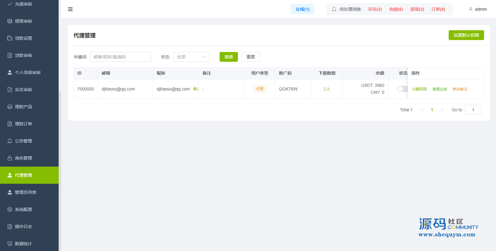This screenshot has width=496, height=251.
Task: Click the 重置 reset button
Action: (251, 57)
